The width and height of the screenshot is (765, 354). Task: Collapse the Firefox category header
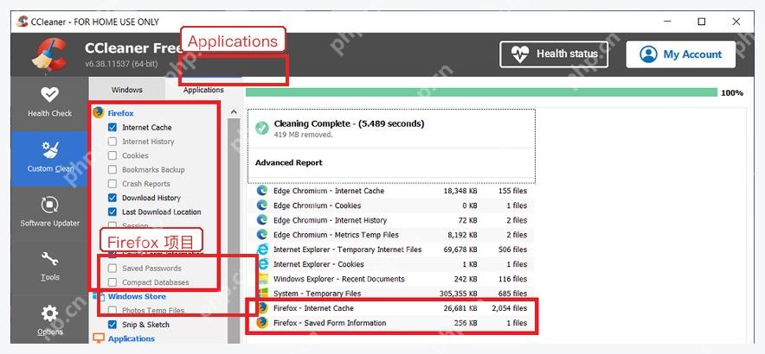(120, 113)
